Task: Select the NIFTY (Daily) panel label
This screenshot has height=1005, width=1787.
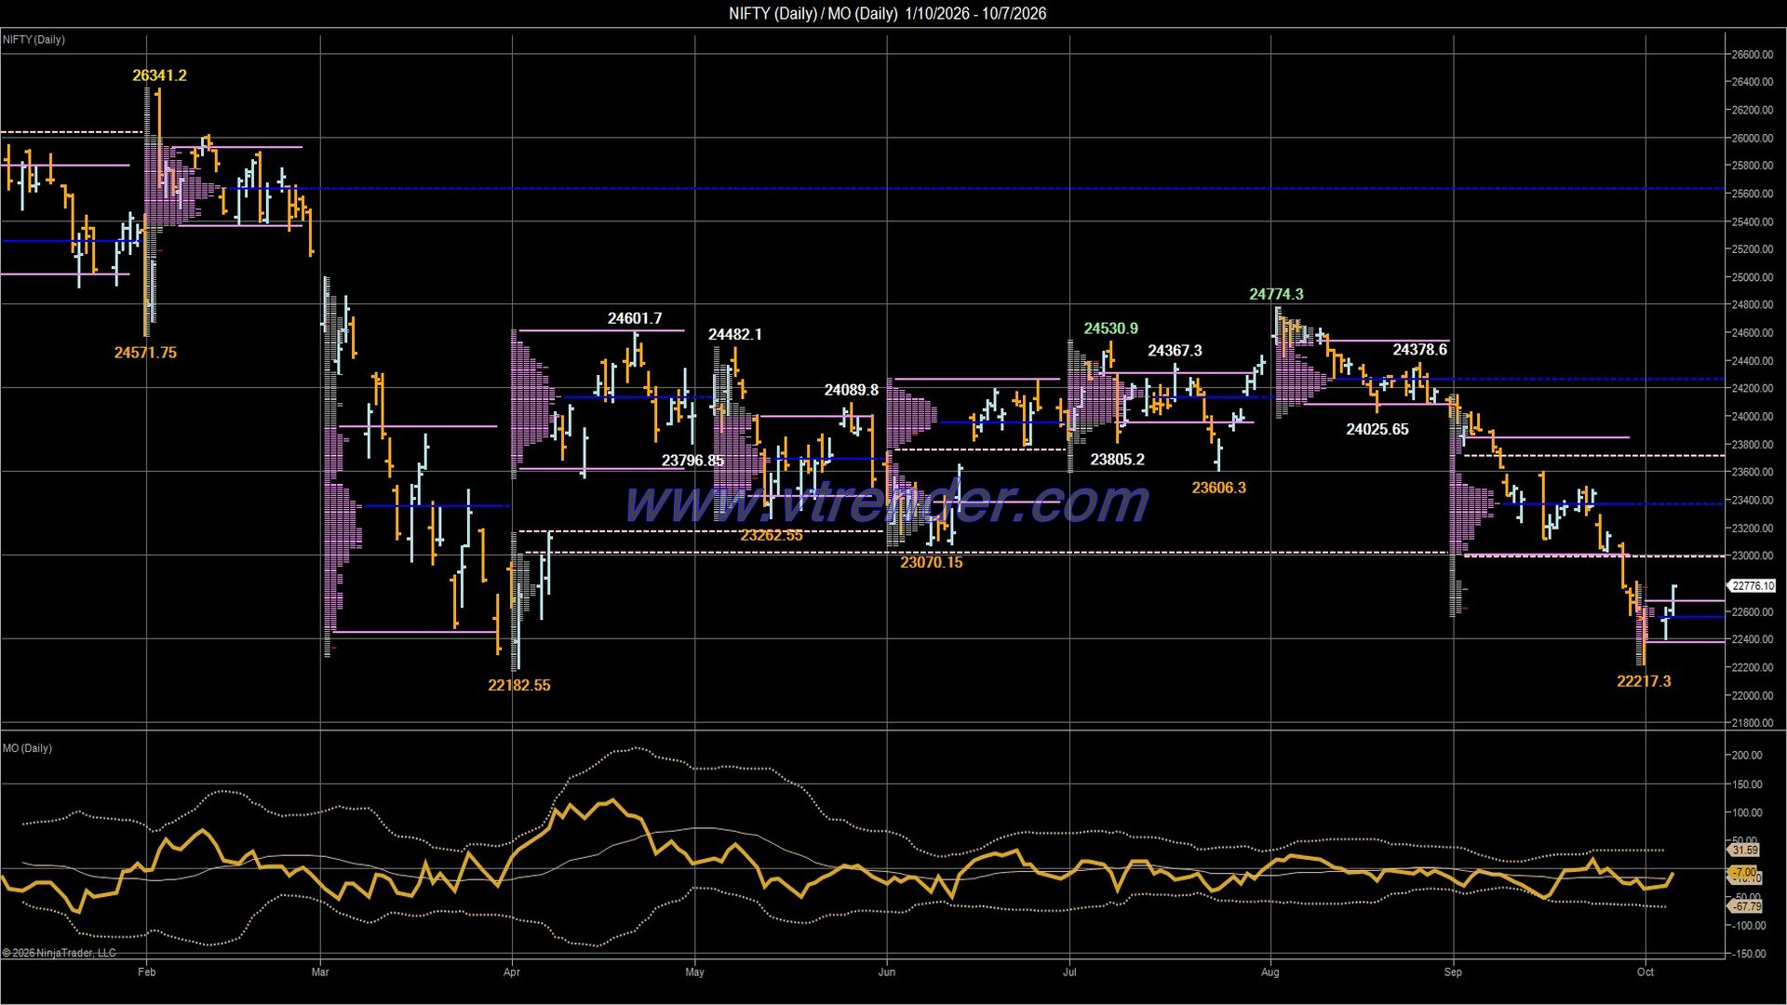Action: (34, 40)
